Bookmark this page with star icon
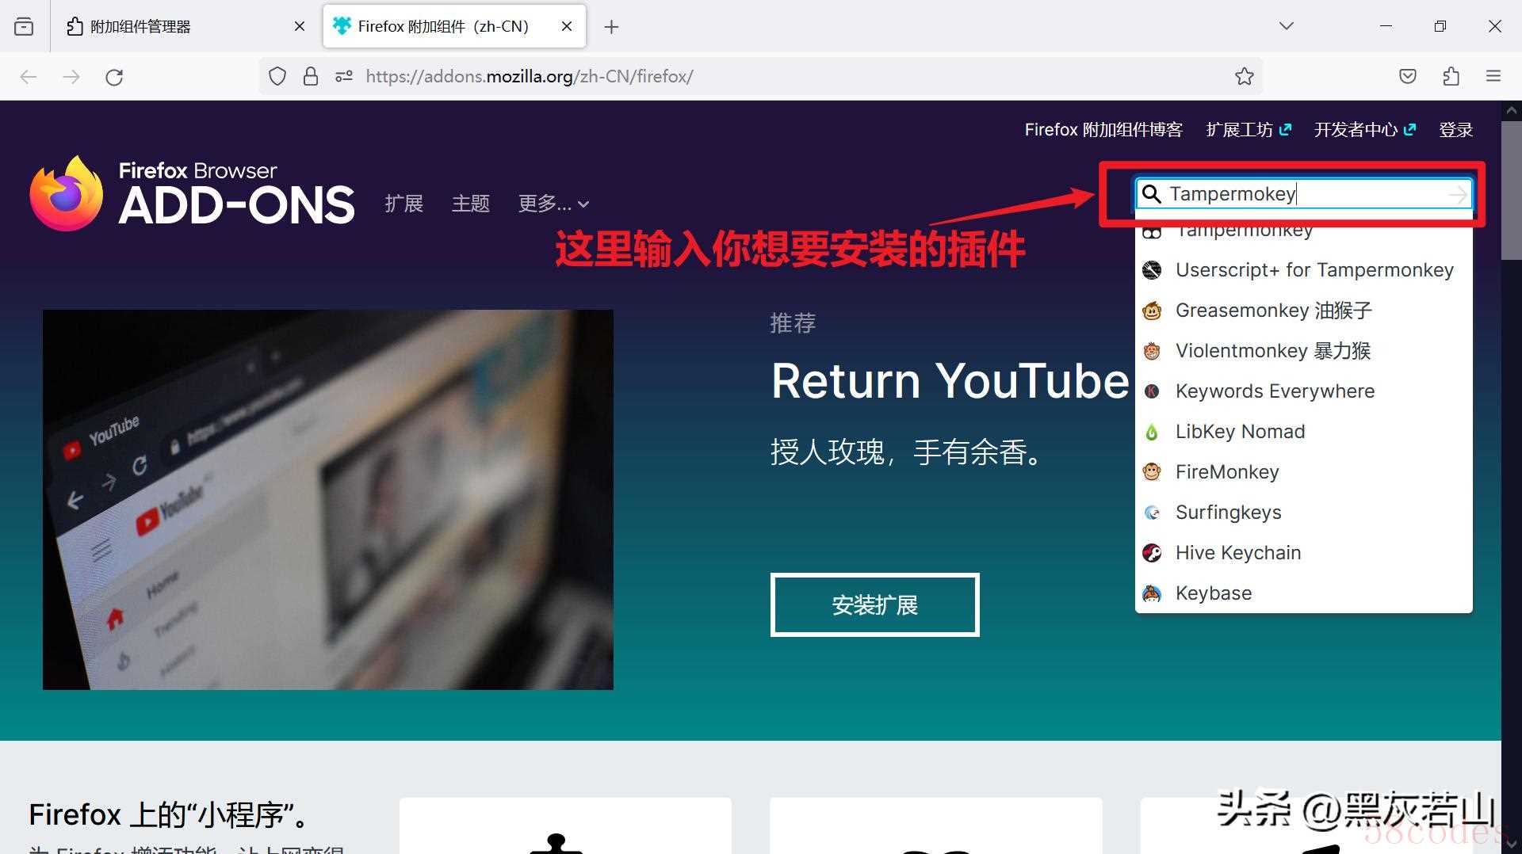The width and height of the screenshot is (1522, 854). click(x=1245, y=77)
